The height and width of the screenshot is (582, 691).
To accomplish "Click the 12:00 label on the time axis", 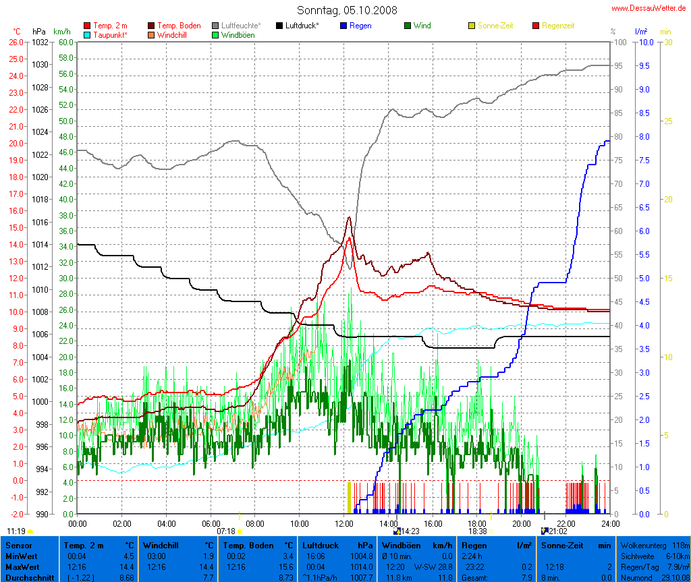I will coord(343,523).
